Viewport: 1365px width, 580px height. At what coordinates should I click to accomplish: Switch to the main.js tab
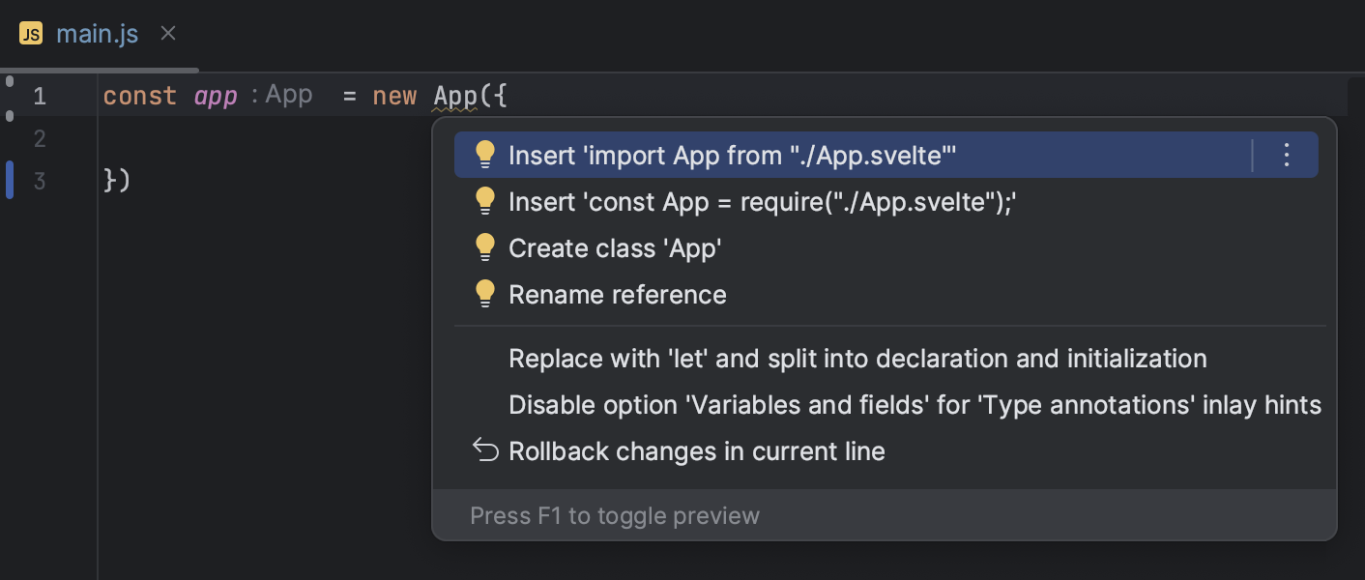(97, 33)
